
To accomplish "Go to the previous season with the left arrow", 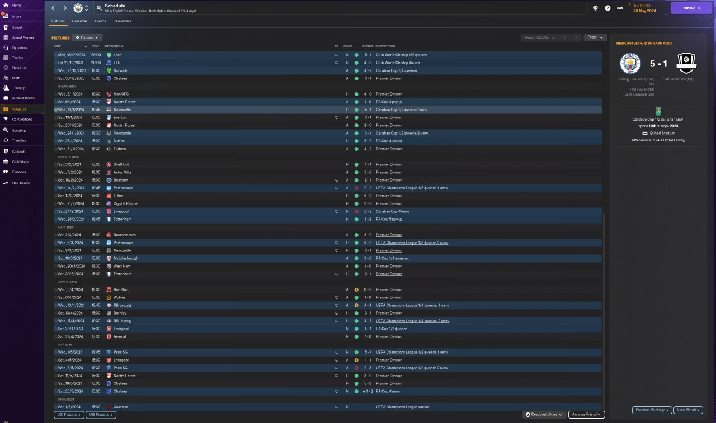I will (x=565, y=37).
